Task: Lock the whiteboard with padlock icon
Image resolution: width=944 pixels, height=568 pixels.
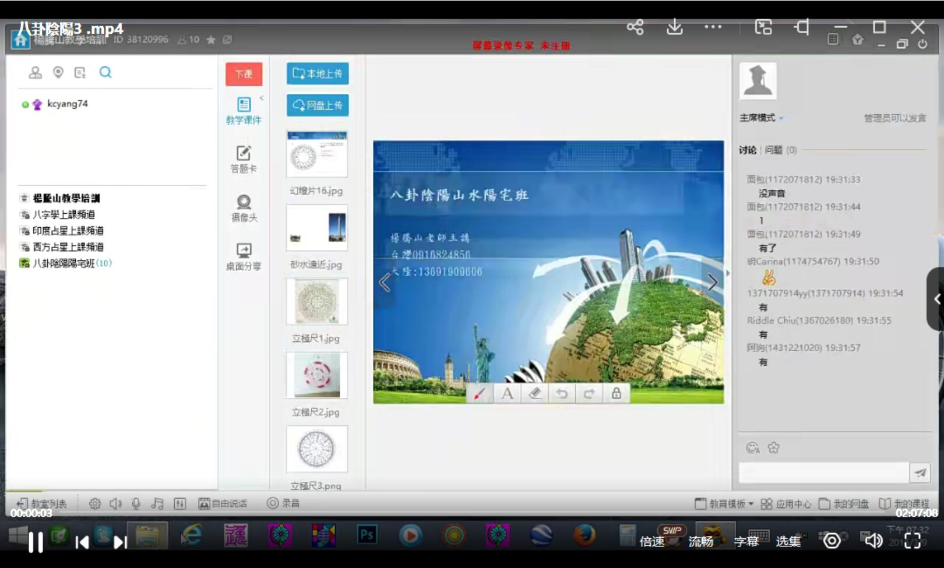Action: coord(616,394)
